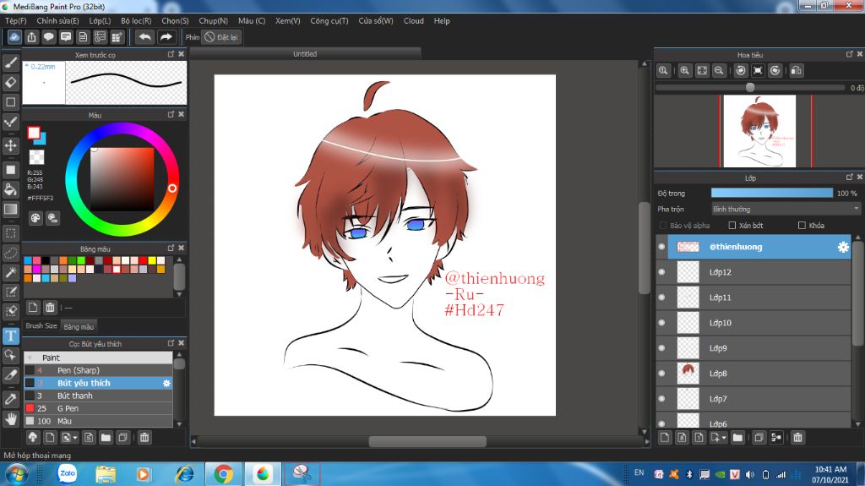Select the Bút thanh brush

click(x=98, y=396)
